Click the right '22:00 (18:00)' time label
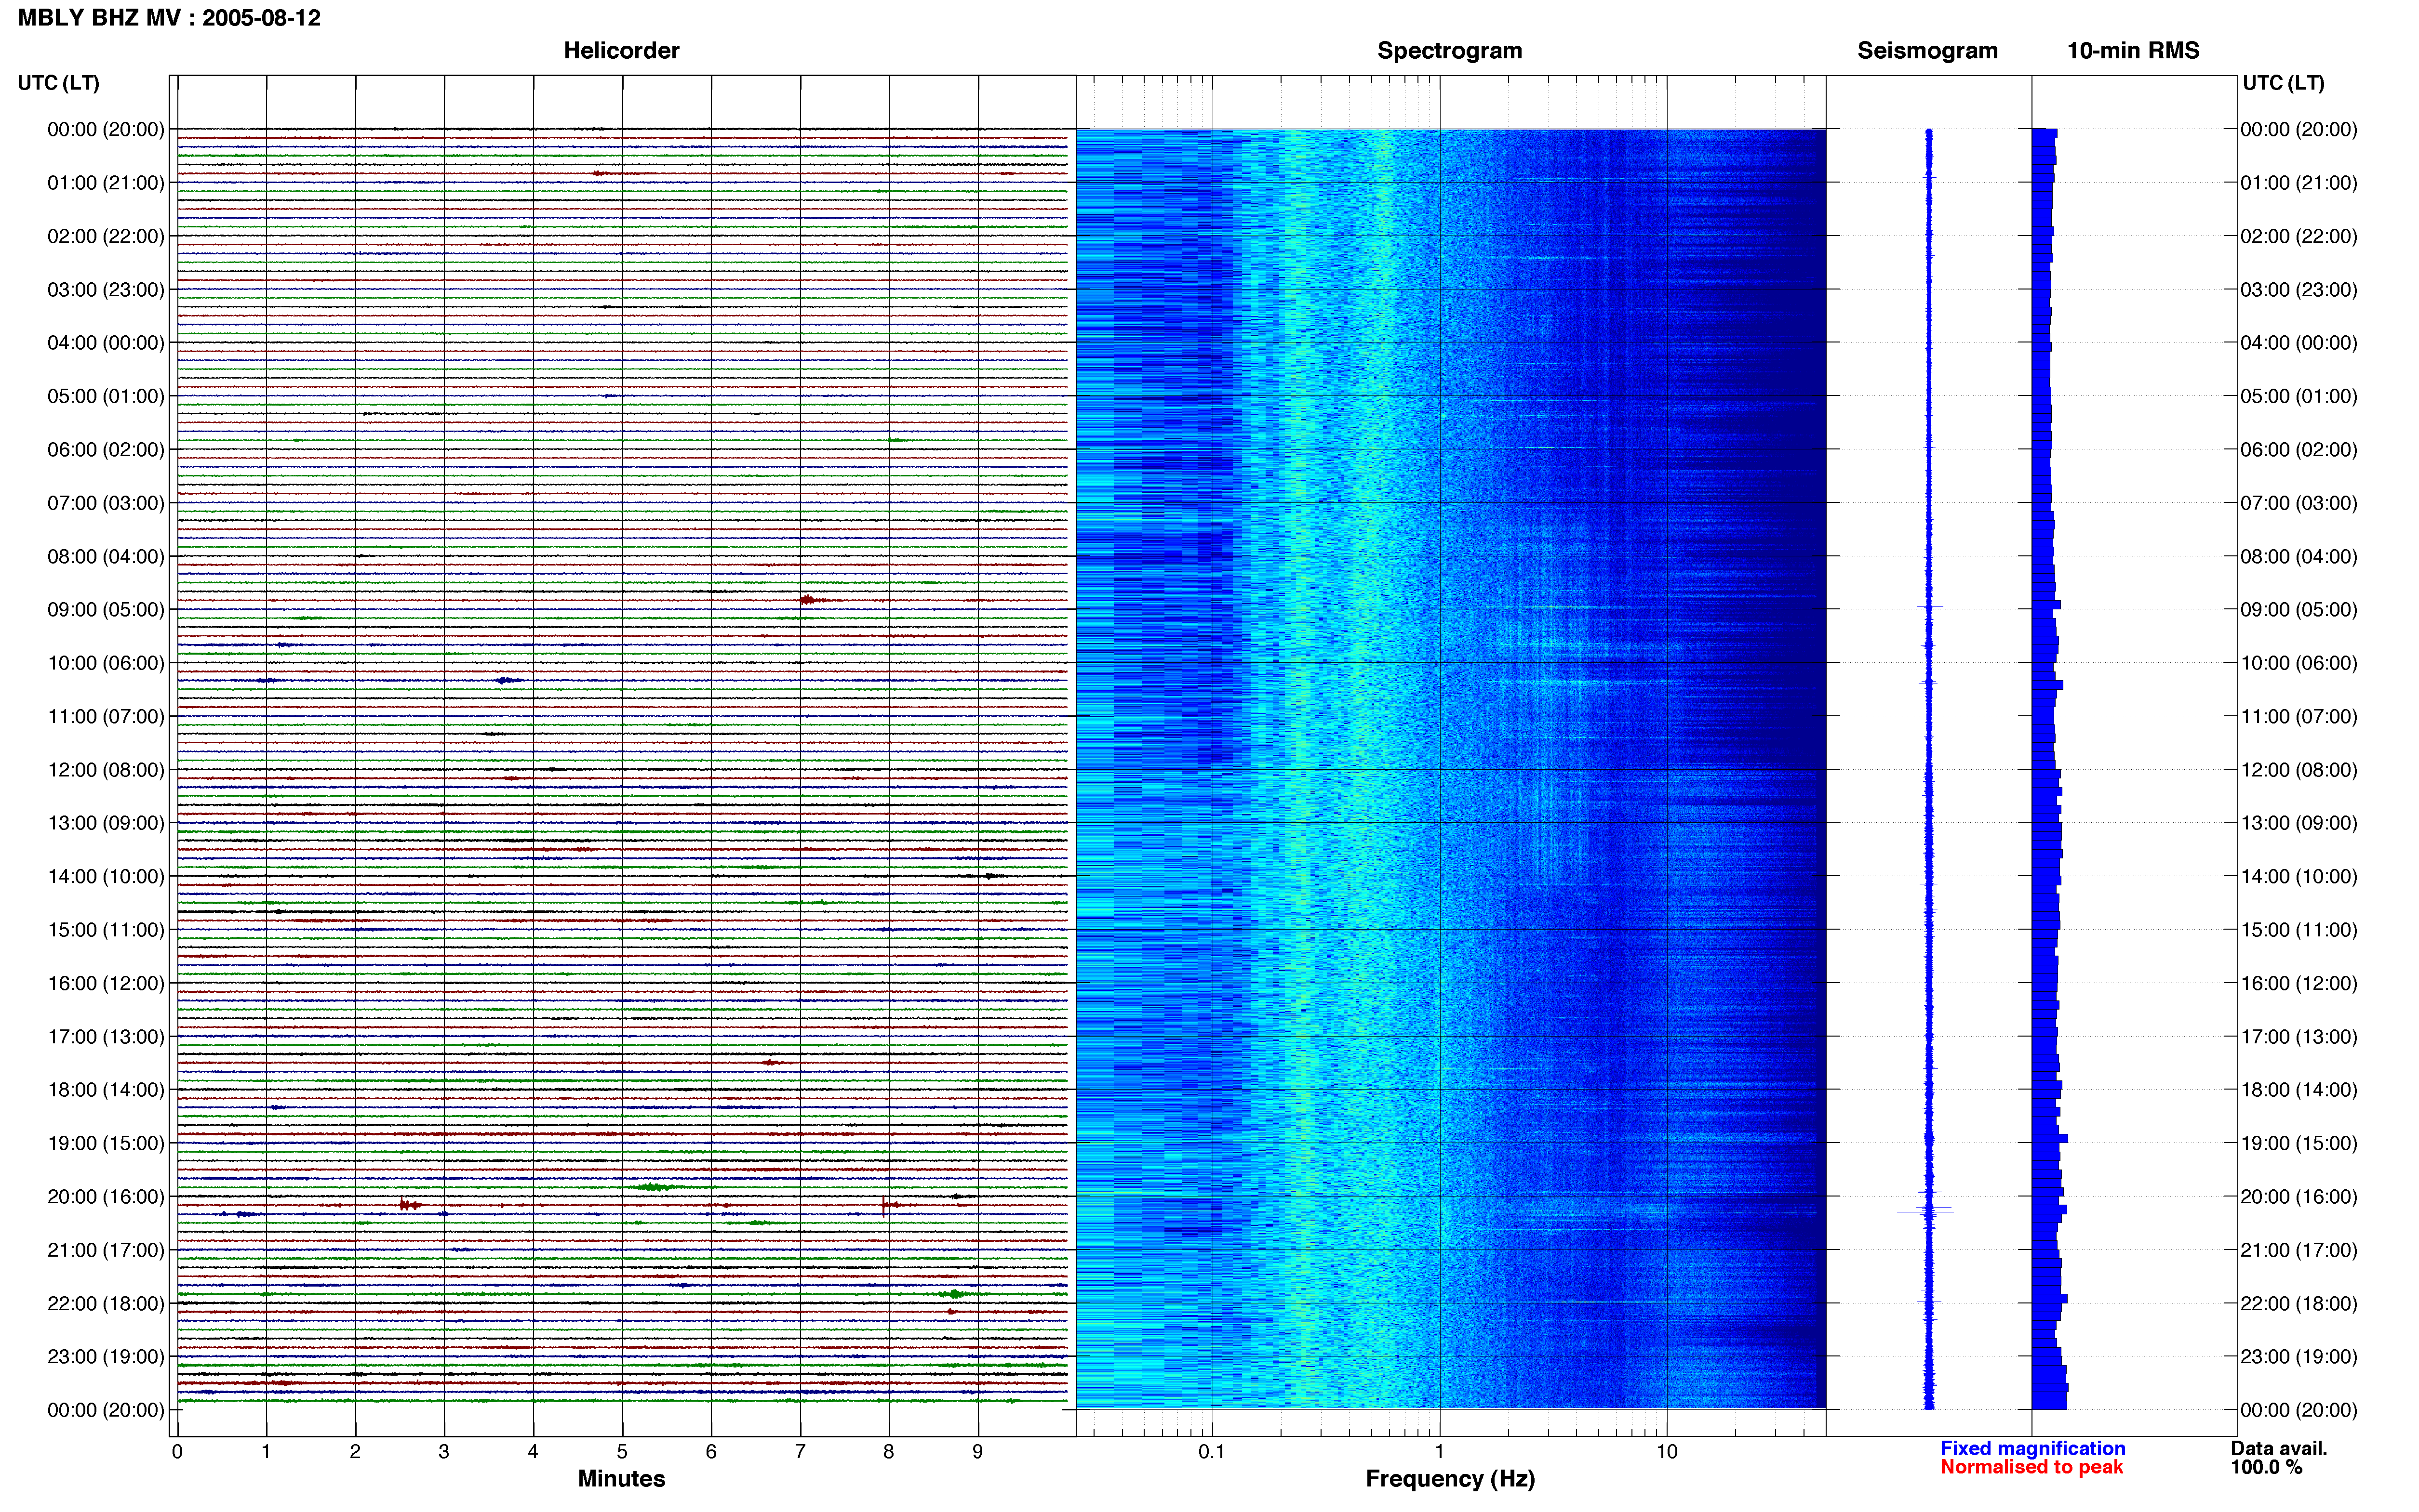 (x=2299, y=1304)
